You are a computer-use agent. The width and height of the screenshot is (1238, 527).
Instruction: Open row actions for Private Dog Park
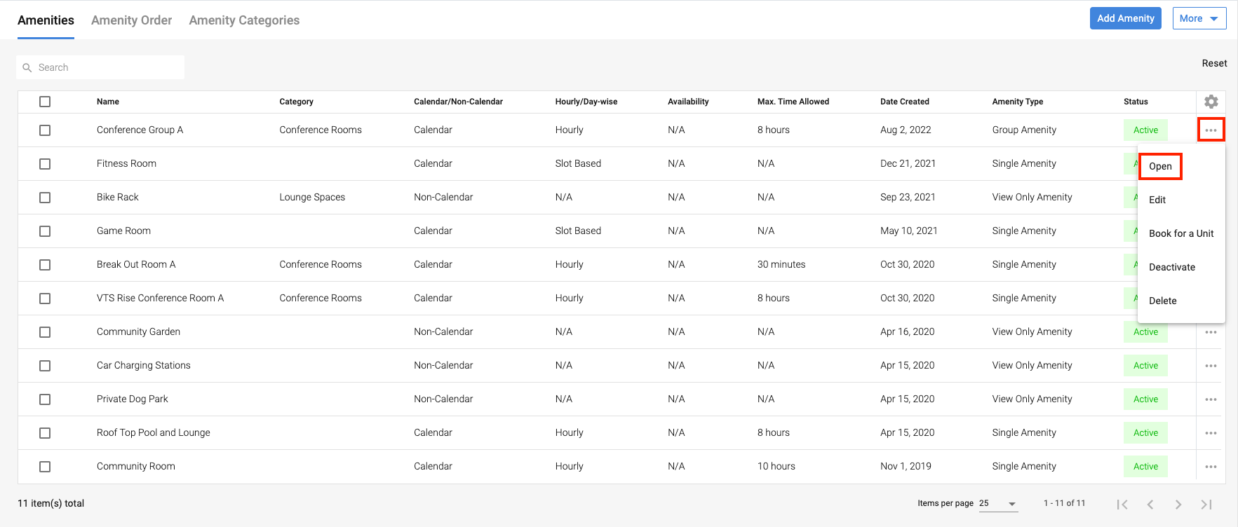click(1211, 399)
